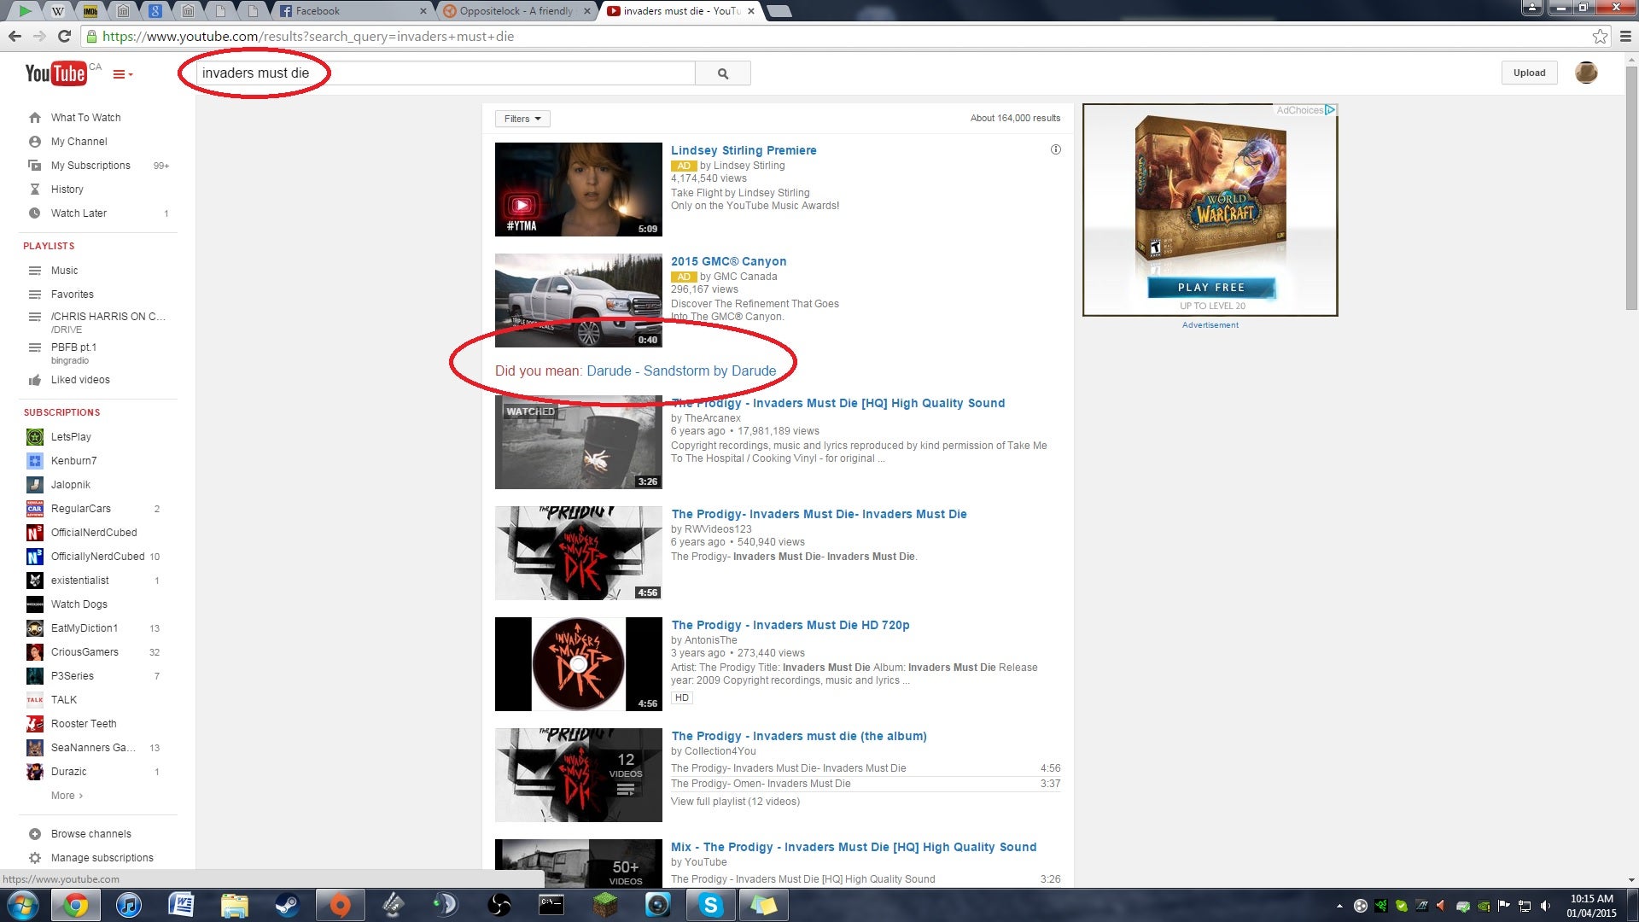Expand More subscriptions list
The height and width of the screenshot is (922, 1639).
point(67,796)
